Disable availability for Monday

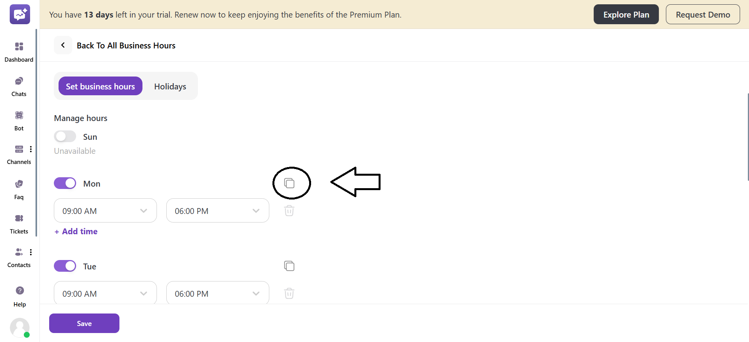click(x=65, y=183)
